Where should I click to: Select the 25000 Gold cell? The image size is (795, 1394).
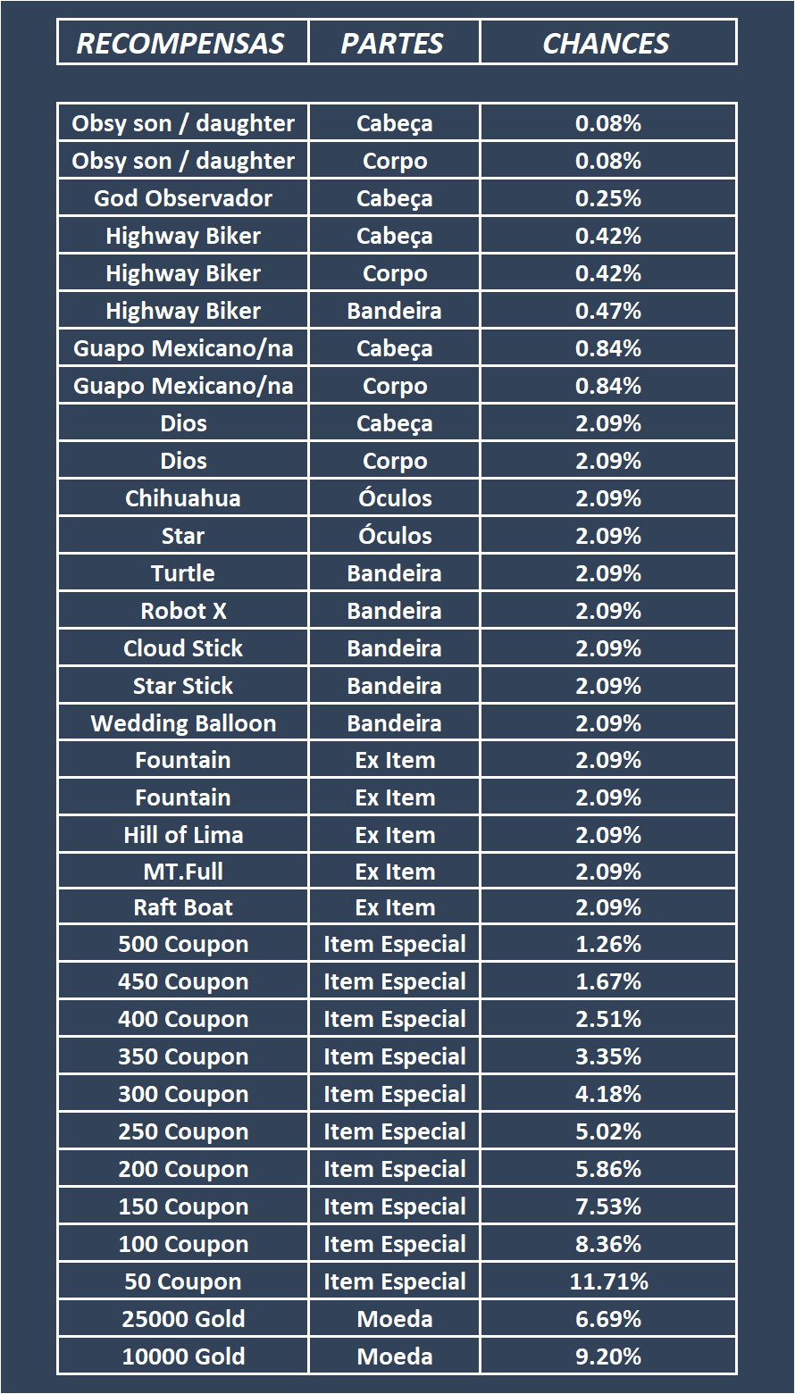tap(183, 1319)
